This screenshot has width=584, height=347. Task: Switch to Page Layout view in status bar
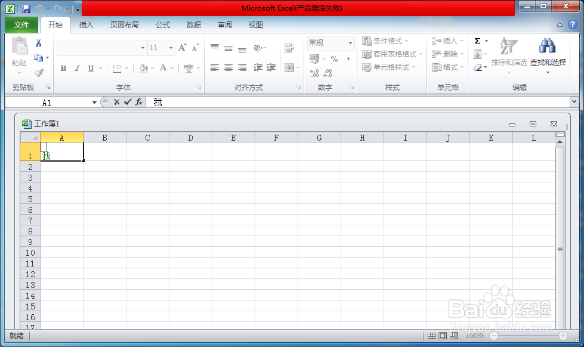(443, 336)
